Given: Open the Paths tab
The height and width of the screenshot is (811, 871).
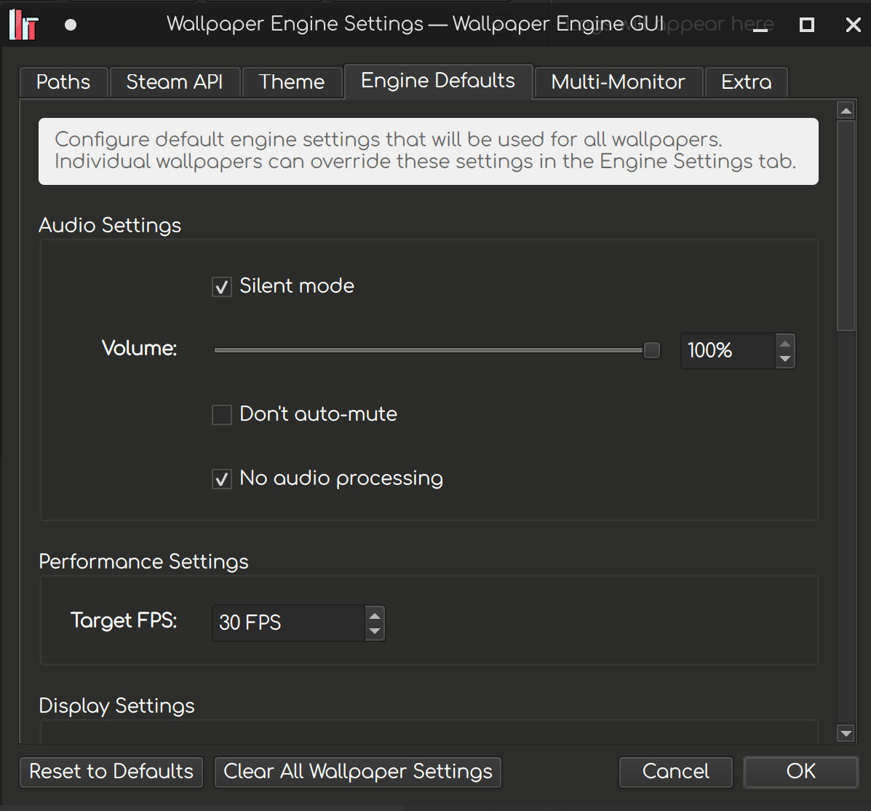Looking at the screenshot, I should click(63, 82).
